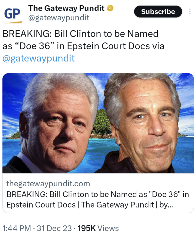Viewport: 196px width, 236px height.
Task: Open the 1:44 PM timestamp
Action: pyautogui.click(x=17, y=228)
